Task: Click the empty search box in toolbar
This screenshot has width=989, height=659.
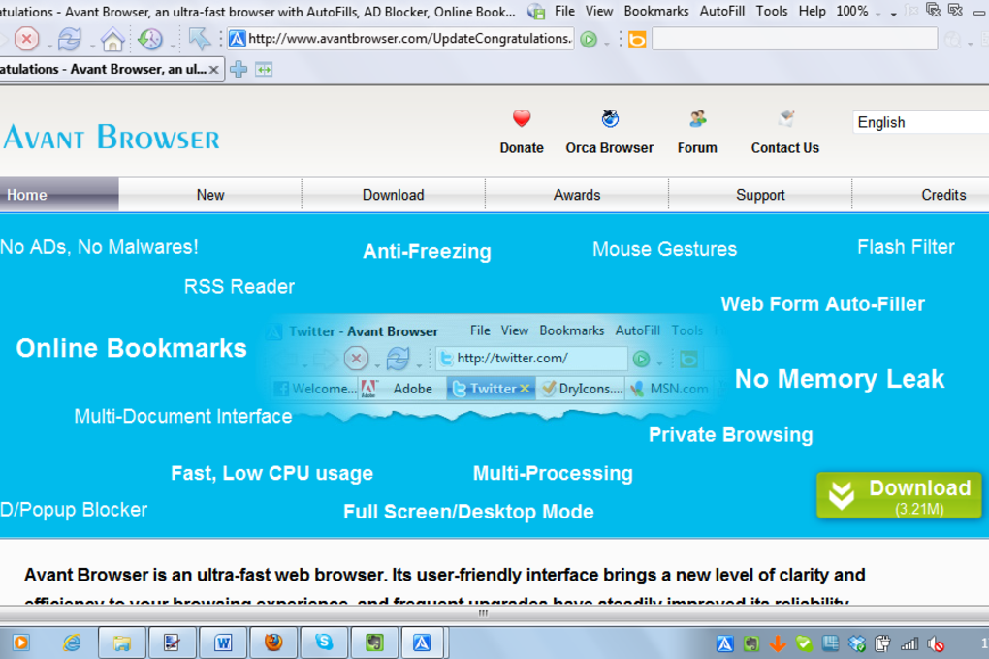Action: [795, 40]
